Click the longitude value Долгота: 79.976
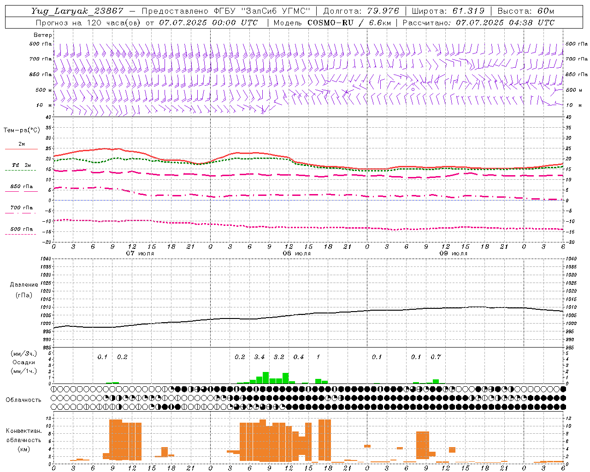This screenshot has height=472, width=590. [361, 11]
